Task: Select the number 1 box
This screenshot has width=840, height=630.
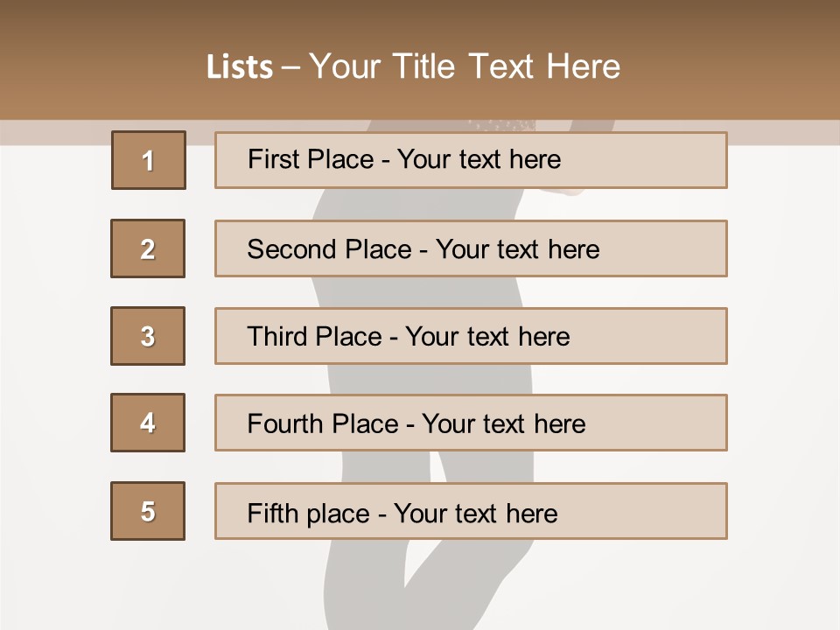Action: [x=149, y=160]
